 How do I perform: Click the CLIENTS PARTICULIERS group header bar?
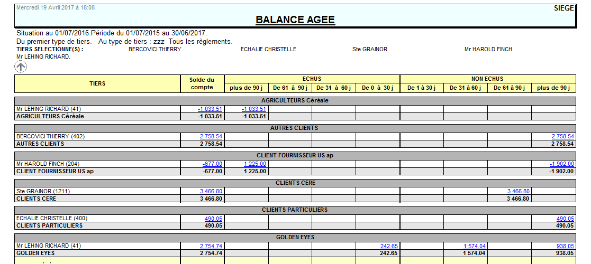295,210
